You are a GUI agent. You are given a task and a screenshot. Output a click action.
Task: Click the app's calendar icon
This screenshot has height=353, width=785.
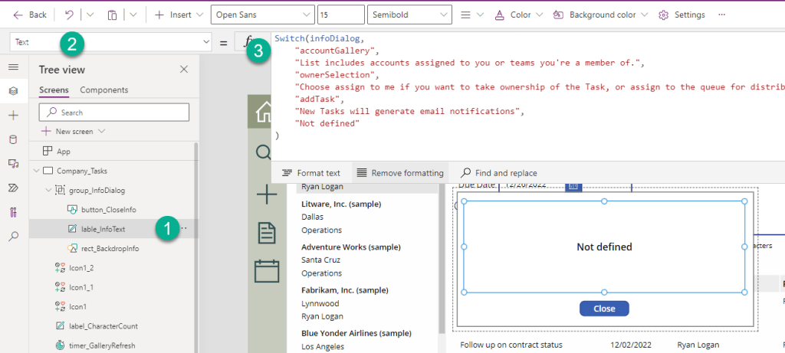click(x=266, y=271)
